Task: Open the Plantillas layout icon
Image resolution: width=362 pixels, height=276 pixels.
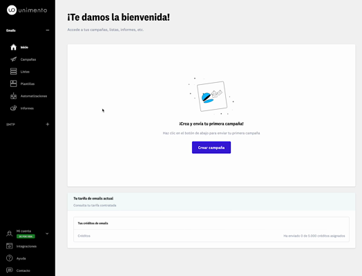Action: pos(13,83)
